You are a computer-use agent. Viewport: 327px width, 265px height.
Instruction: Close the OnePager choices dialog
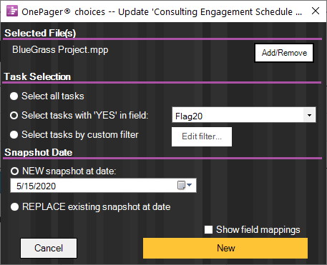click(x=316, y=11)
